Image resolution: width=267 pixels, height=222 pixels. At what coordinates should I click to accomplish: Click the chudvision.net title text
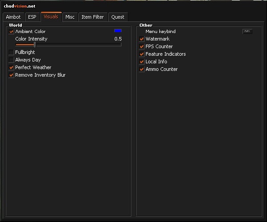20,6
